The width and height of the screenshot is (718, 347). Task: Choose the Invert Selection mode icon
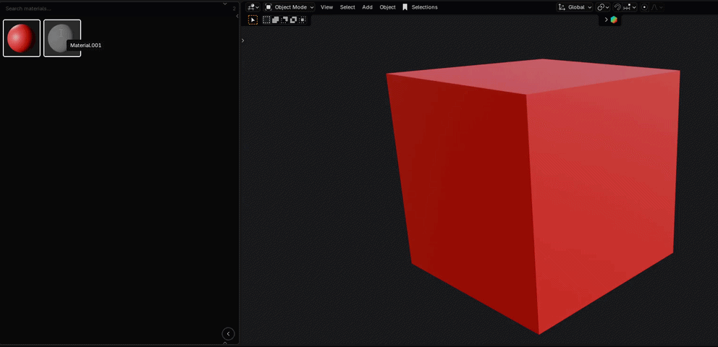[294, 20]
